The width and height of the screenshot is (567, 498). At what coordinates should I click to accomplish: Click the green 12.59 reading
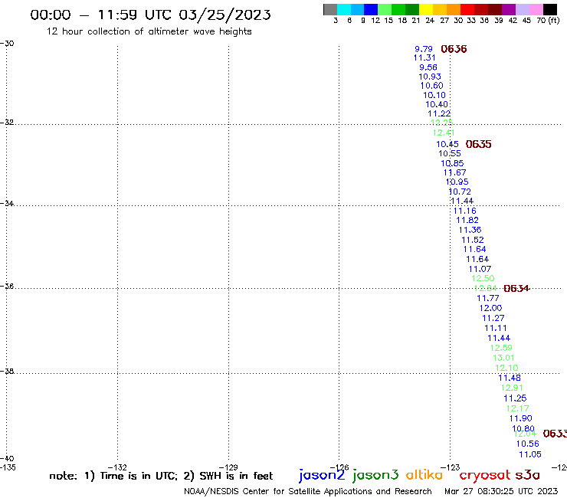(501, 348)
